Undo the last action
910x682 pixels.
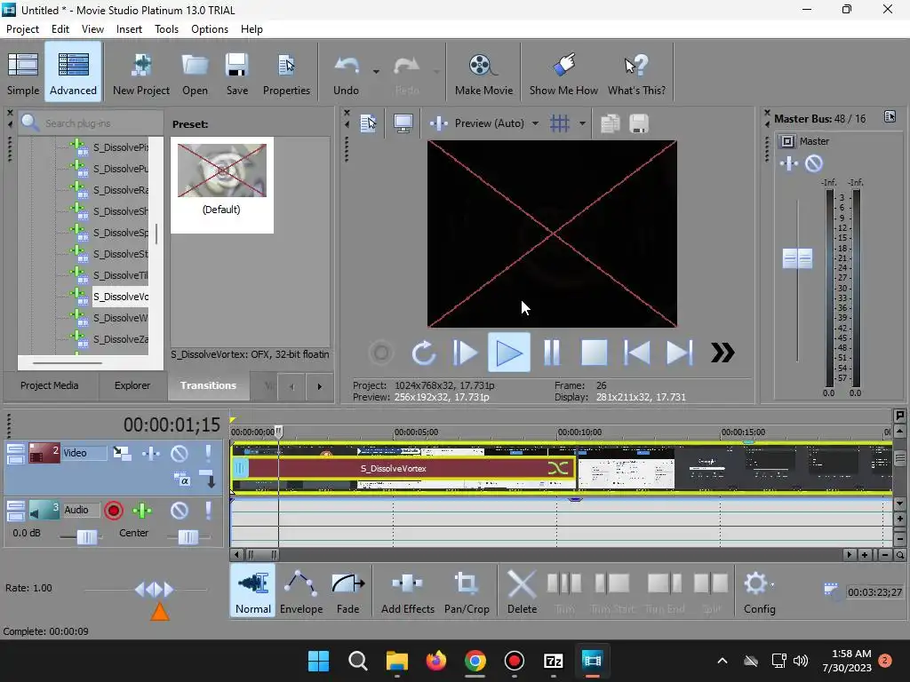[347, 72]
